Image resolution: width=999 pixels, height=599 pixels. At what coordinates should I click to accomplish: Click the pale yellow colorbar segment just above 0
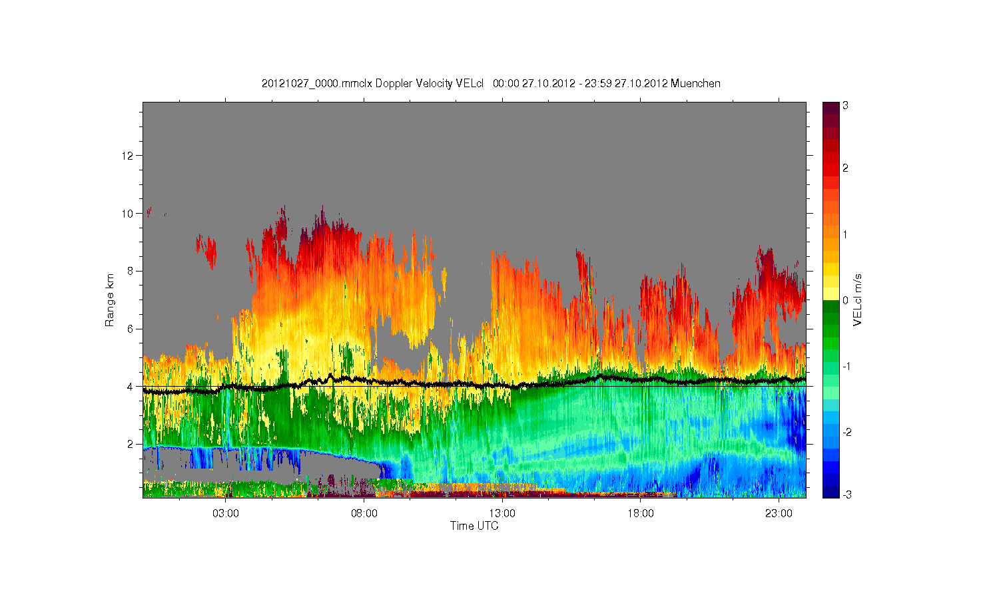pos(831,294)
